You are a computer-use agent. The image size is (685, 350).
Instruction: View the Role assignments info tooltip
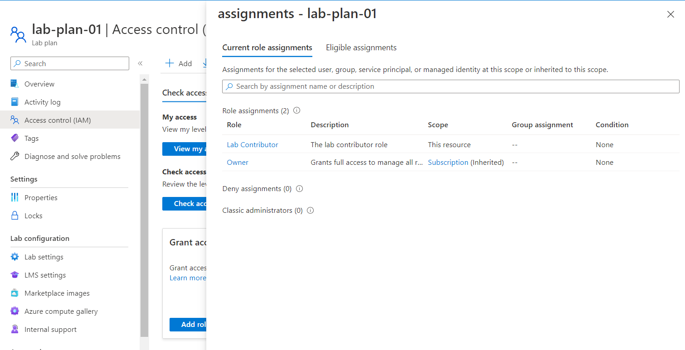[x=297, y=110]
